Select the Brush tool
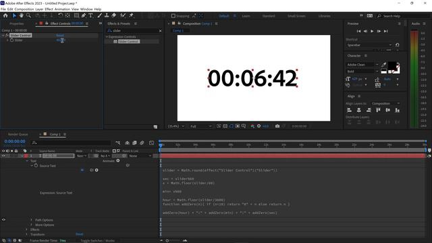 (99, 16)
